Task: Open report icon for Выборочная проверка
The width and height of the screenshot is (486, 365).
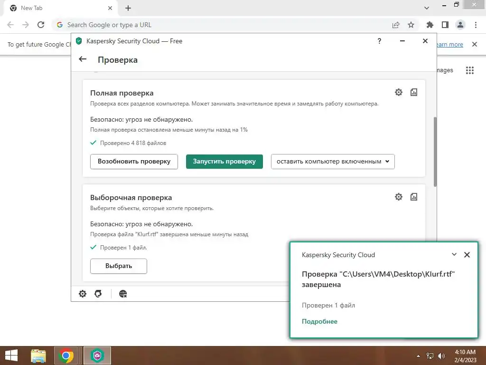Action: 413,197
